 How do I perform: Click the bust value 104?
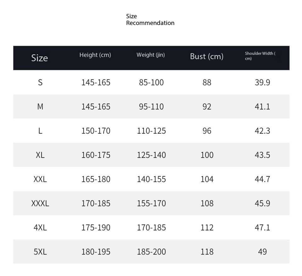click(207, 179)
